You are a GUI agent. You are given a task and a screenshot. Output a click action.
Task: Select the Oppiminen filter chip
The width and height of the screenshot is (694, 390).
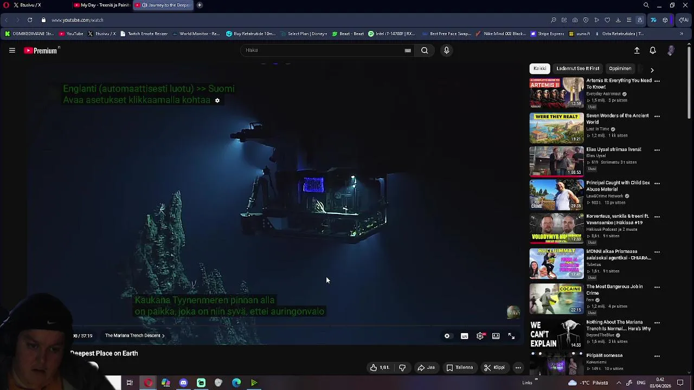click(x=620, y=69)
